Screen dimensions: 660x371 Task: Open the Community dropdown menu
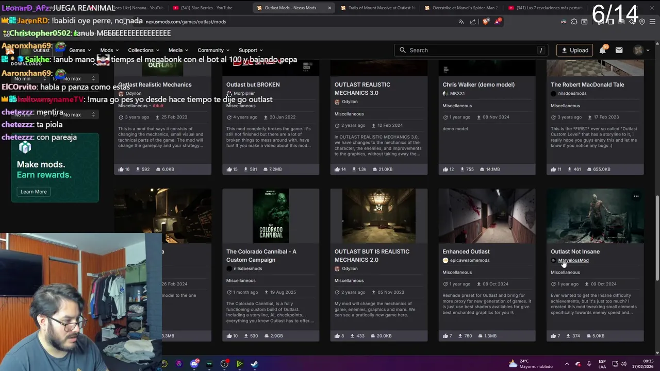click(213, 50)
